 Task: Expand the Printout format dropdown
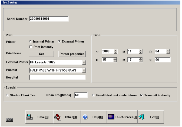(84, 70)
